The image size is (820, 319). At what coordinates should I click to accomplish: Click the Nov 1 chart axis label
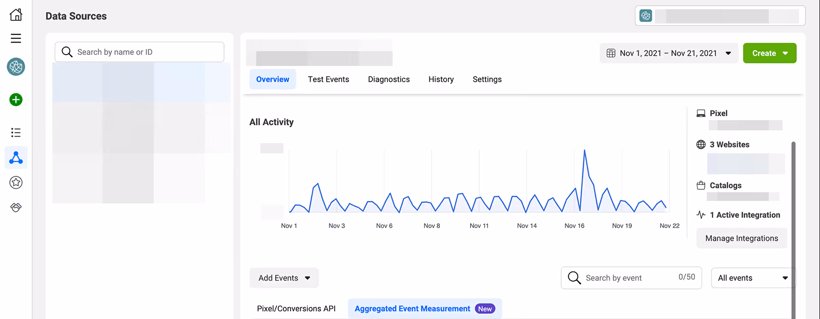tap(289, 226)
